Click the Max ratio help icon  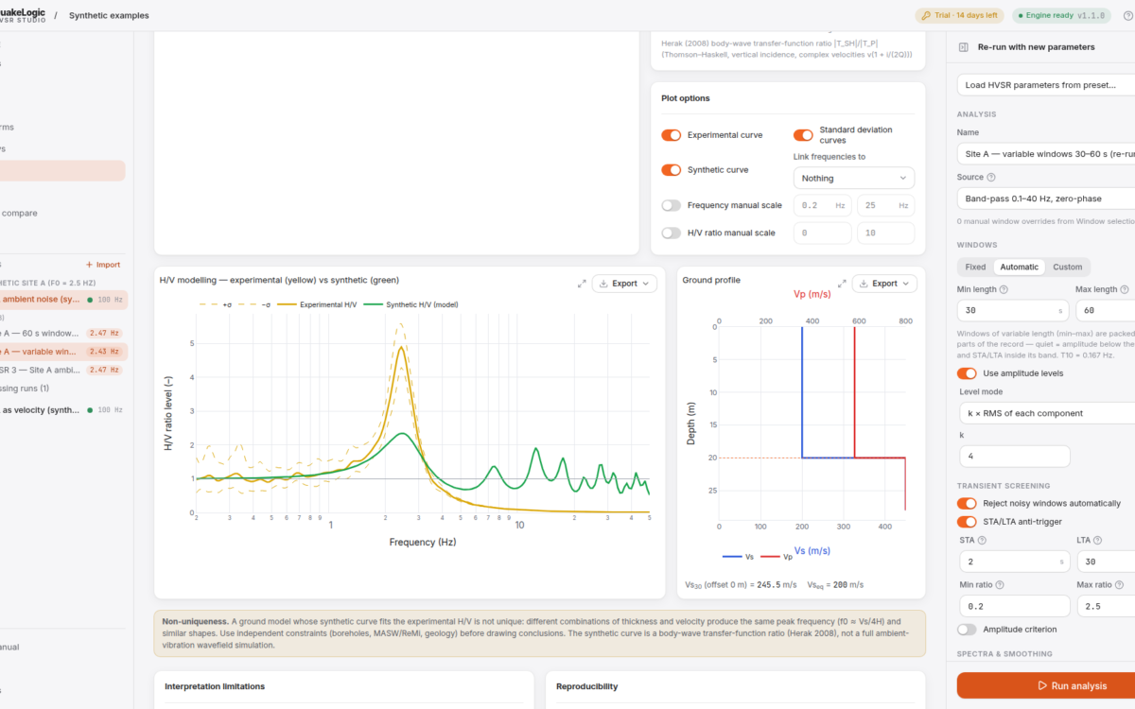tap(1120, 585)
